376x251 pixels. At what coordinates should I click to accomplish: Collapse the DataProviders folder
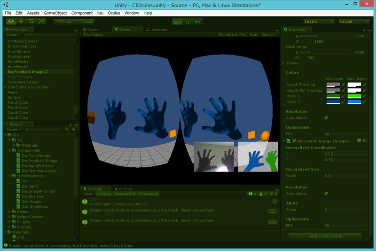[10, 176]
